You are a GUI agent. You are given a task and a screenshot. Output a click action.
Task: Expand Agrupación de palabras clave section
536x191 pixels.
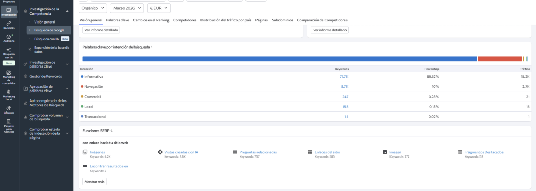click(67, 88)
